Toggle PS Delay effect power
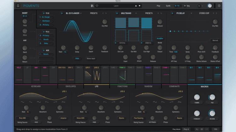 (172, 13)
